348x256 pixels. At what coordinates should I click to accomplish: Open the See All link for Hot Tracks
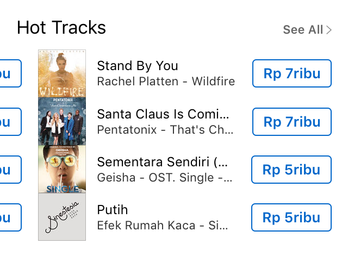point(307,30)
